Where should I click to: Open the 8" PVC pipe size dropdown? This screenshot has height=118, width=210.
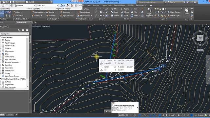(48, 6)
